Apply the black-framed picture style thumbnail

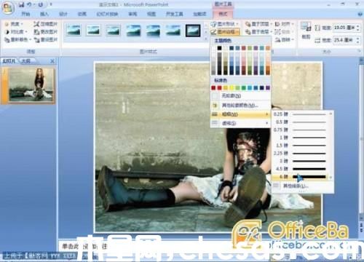[x=193, y=31]
